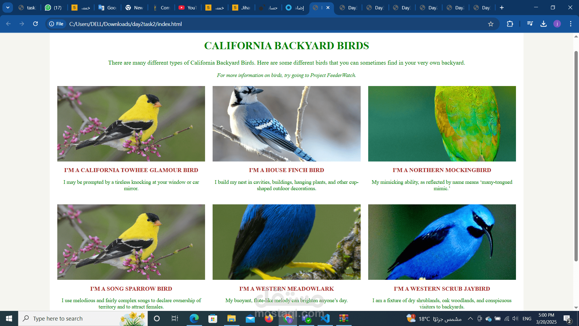Viewport: 579px width, 326px height.
Task: Click the scrollbar up arrow
Action: point(576,36)
